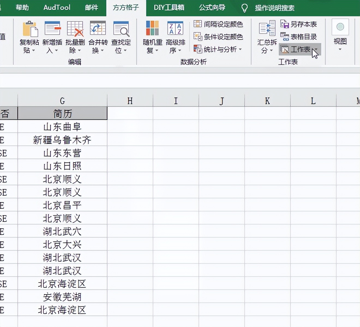Image resolution: width=360 pixels, height=327 pixels.
Task: Open the 公式向导 ribbon tab
Action: click(212, 8)
